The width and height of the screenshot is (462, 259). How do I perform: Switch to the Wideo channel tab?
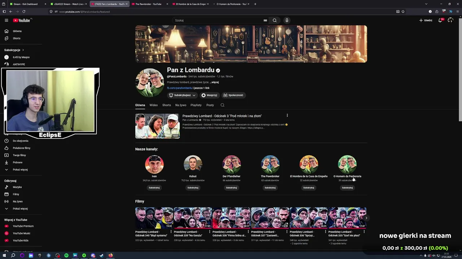point(154,105)
